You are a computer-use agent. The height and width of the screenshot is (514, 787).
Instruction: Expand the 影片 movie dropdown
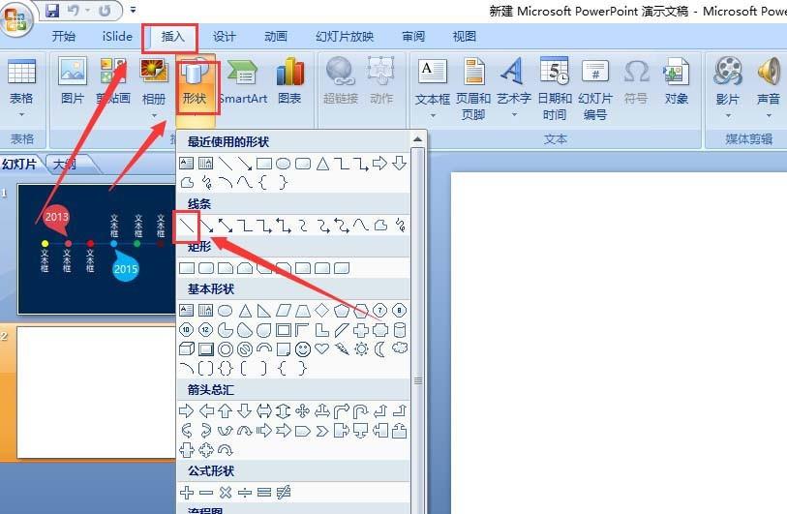(728, 115)
